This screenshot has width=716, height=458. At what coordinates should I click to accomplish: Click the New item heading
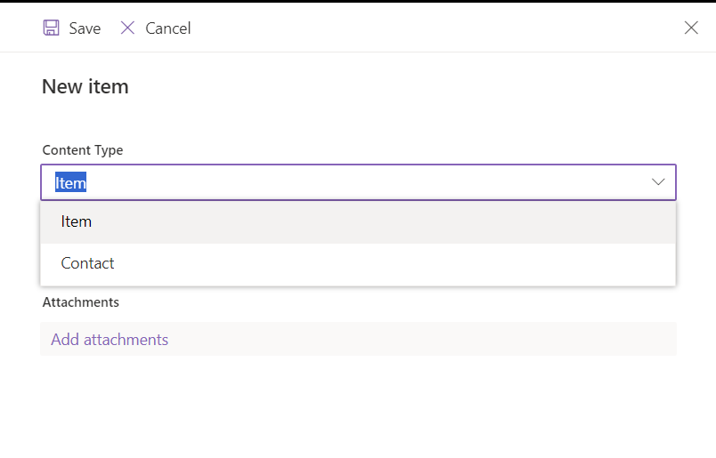click(85, 86)
